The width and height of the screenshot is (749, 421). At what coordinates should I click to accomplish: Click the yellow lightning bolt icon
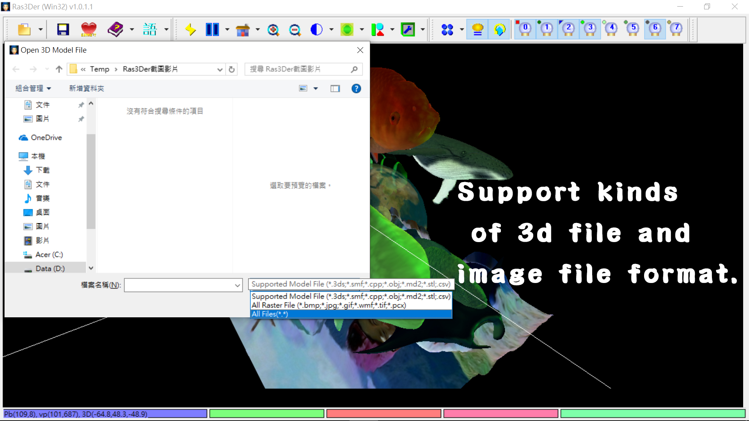click(x=190, y=30)
